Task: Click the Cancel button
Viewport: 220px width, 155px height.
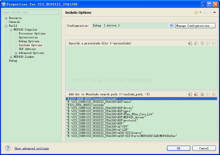Action: (x=204, y=148)
